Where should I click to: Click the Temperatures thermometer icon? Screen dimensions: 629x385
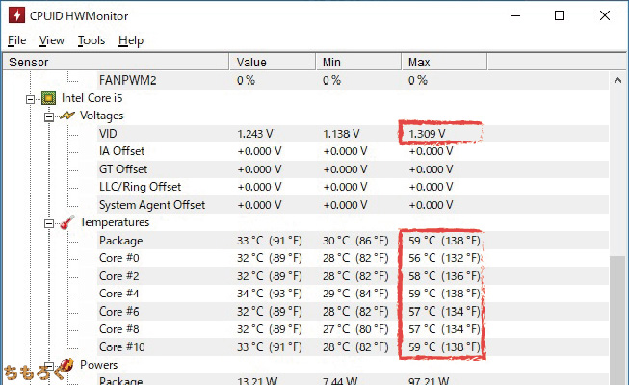point(67,222)
